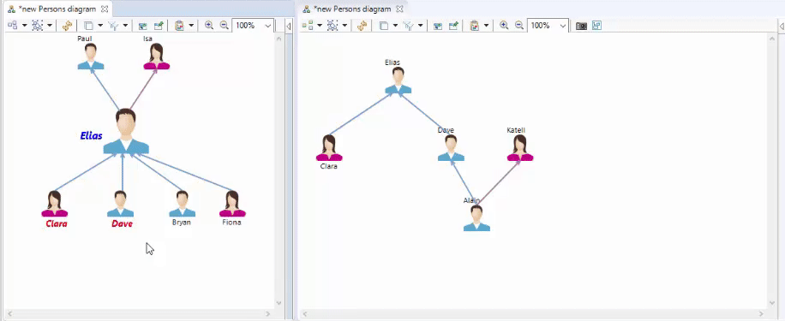Collapse left diagram palette arrow
This screenshot has height=321, width=785.
point(288,26)
